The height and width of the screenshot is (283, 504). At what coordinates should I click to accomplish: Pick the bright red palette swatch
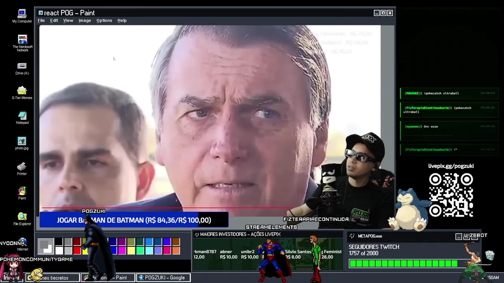tap(77, 250)
